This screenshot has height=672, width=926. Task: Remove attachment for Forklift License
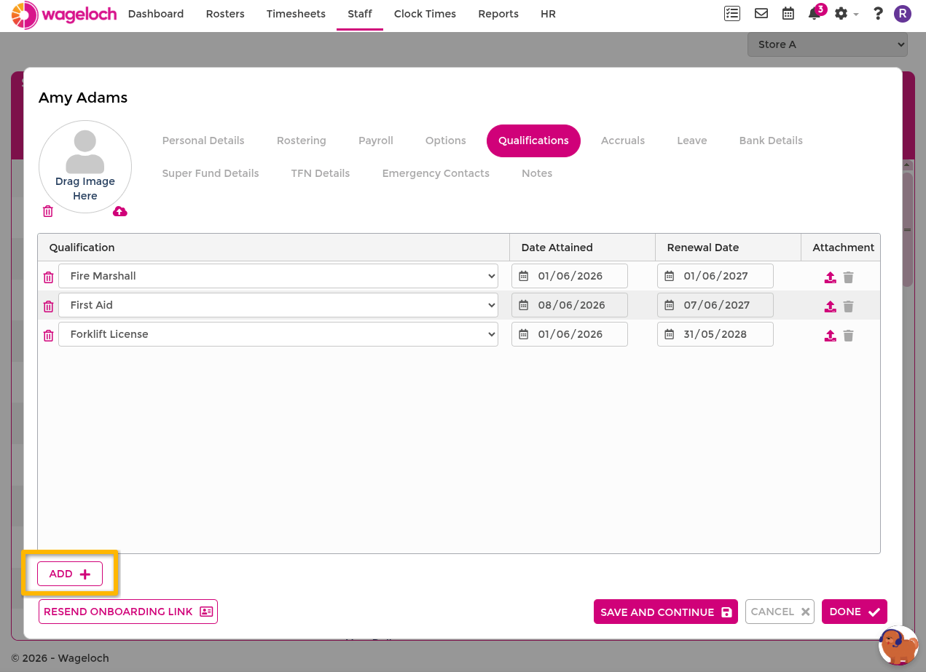848,335
